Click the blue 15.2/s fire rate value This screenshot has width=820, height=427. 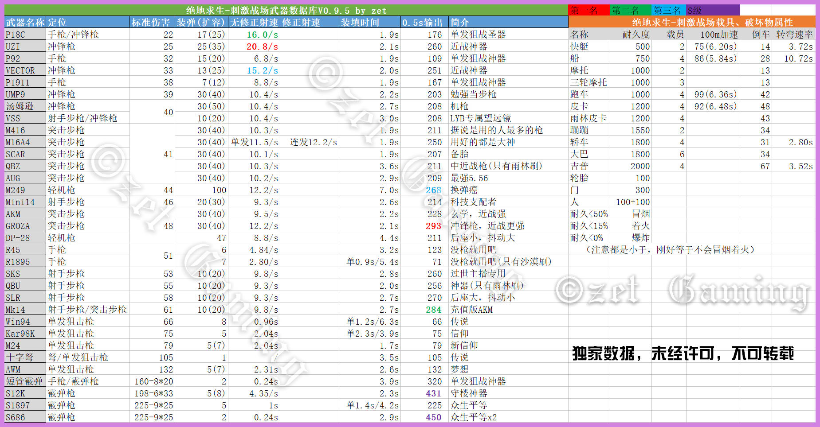point(263,70)
